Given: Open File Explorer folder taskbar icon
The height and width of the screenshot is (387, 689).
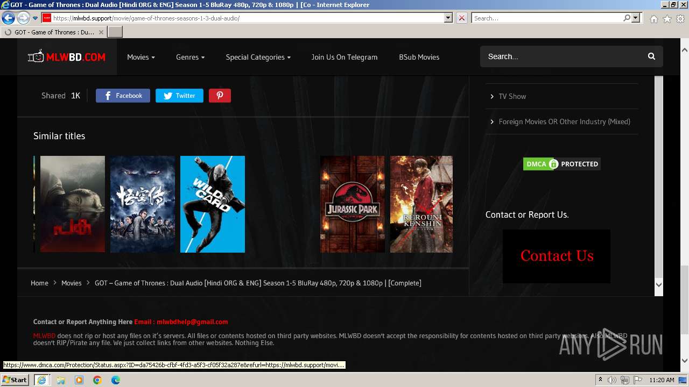Looking at the screenshot, I should (61, 380).
